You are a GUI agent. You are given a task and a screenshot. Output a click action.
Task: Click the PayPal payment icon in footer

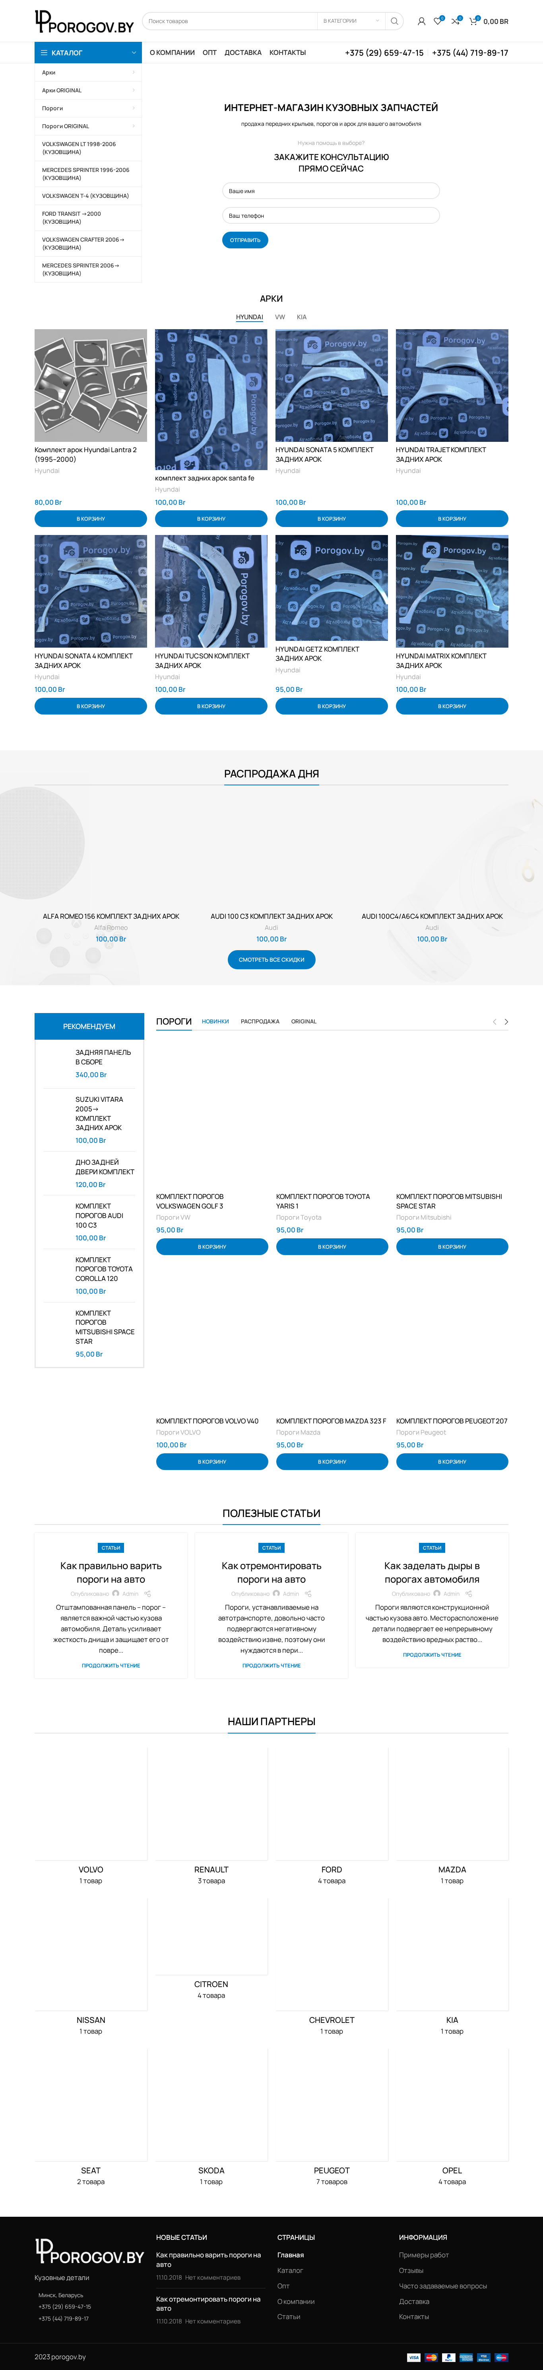tap(448, 2357)
